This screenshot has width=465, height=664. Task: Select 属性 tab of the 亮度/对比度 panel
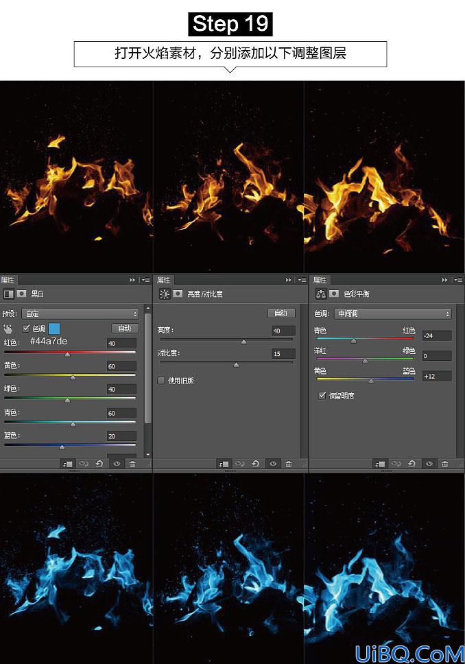point(164,280)
